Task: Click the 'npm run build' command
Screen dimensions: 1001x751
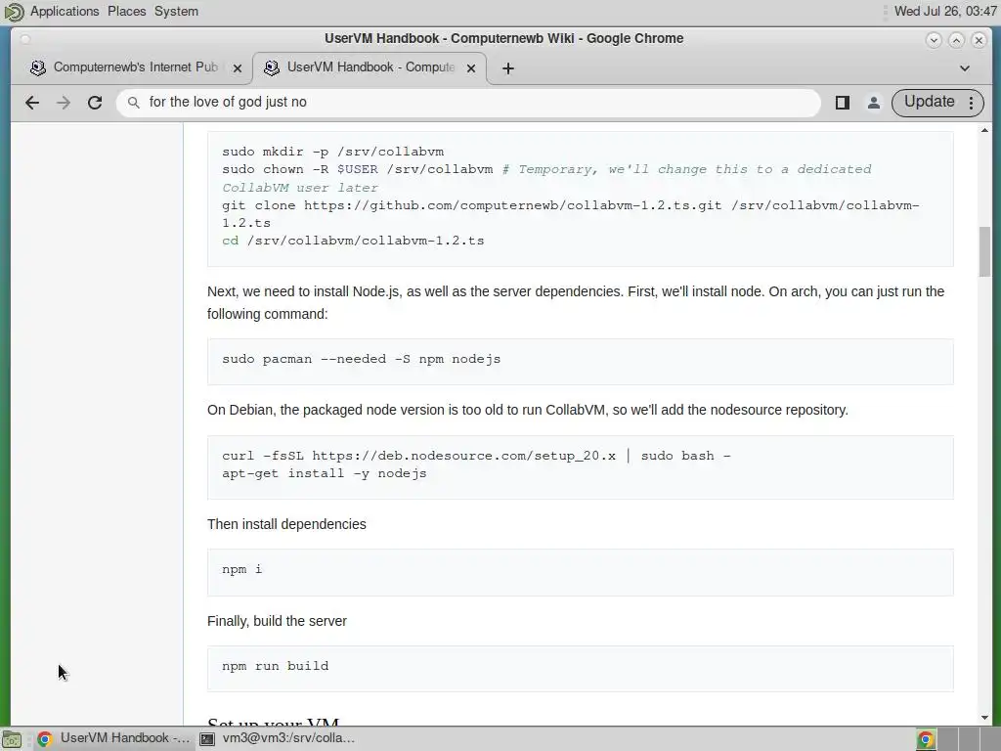Action: point(275,665)
